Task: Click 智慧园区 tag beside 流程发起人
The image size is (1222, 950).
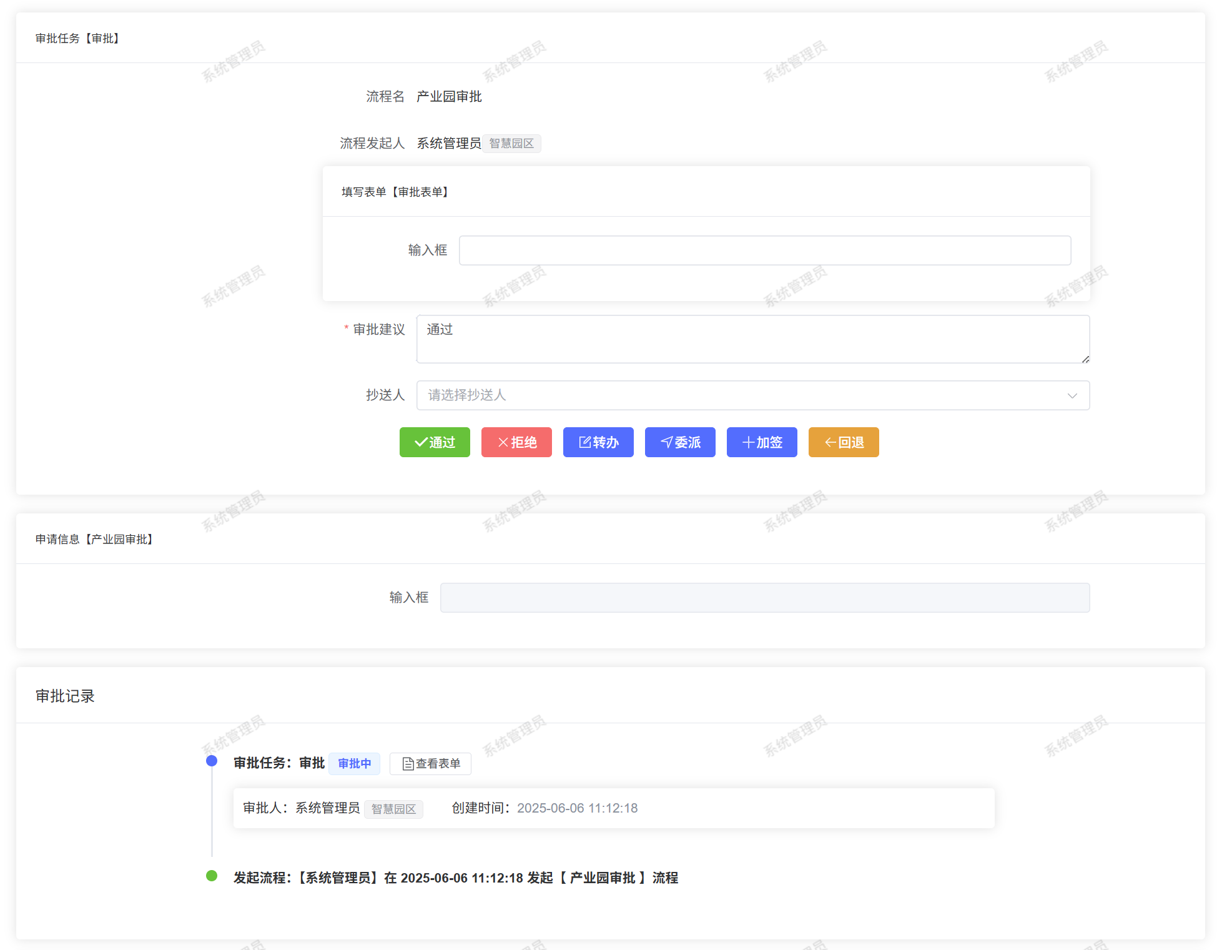Action: point(511,144)
